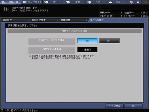Click the 表裏調整値を設定して下さい title
149x112 pixels.
(x=23, y=25)
